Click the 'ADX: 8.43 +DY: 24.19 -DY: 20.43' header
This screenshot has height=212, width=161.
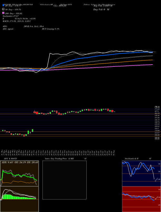(x=20, y=163)
